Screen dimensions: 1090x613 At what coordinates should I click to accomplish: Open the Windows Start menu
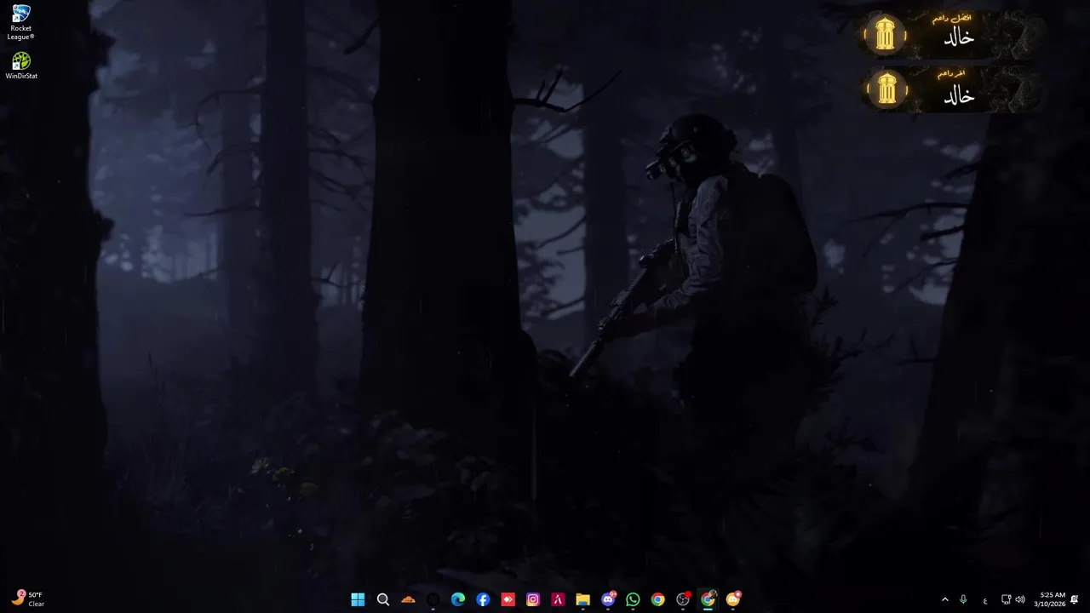click(358, 599)
